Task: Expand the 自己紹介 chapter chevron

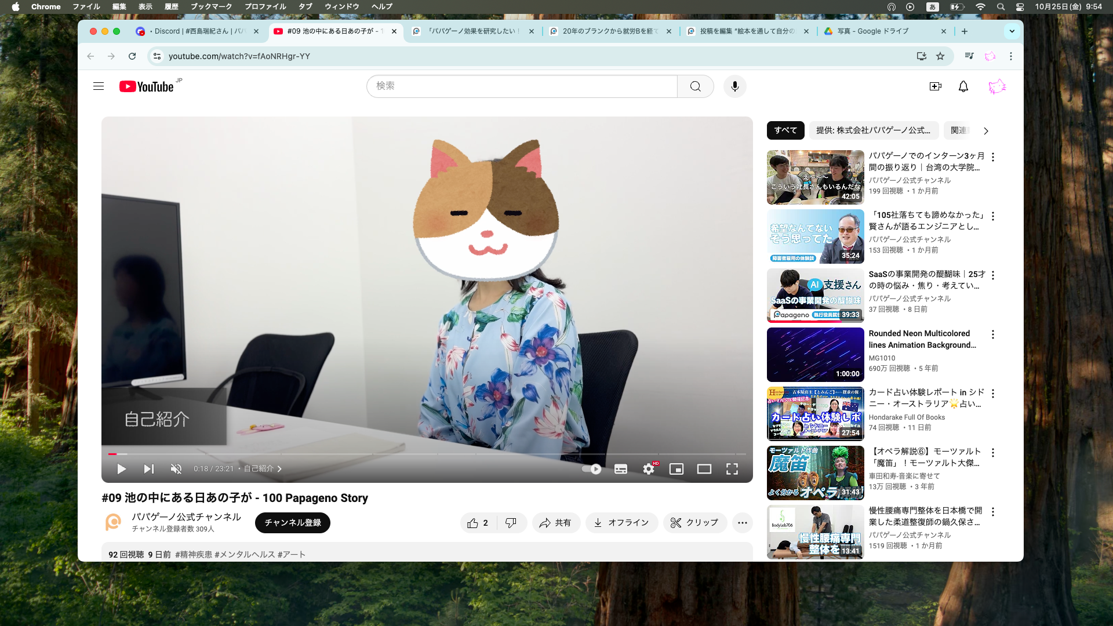Action: point(279,469)
